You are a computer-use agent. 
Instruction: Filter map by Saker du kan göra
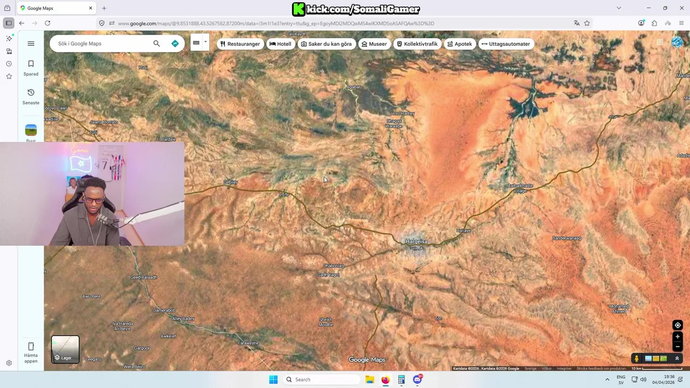pyautogui.click(x=326, y=44)
